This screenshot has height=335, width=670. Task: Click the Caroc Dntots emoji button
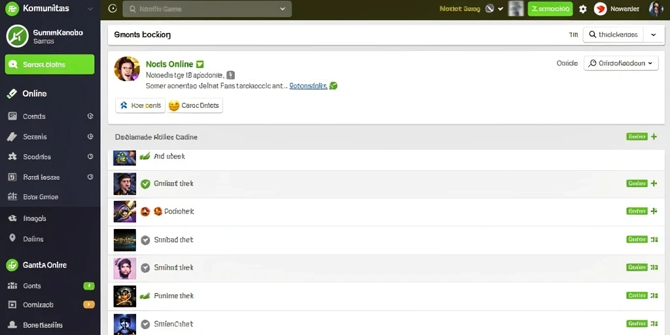click(195, 105)
